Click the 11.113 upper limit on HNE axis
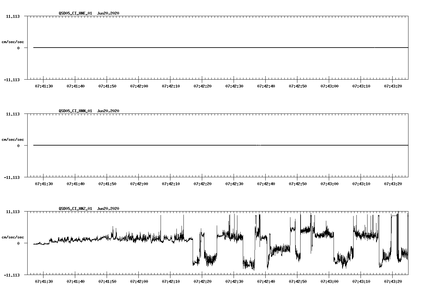 (13, 16)
